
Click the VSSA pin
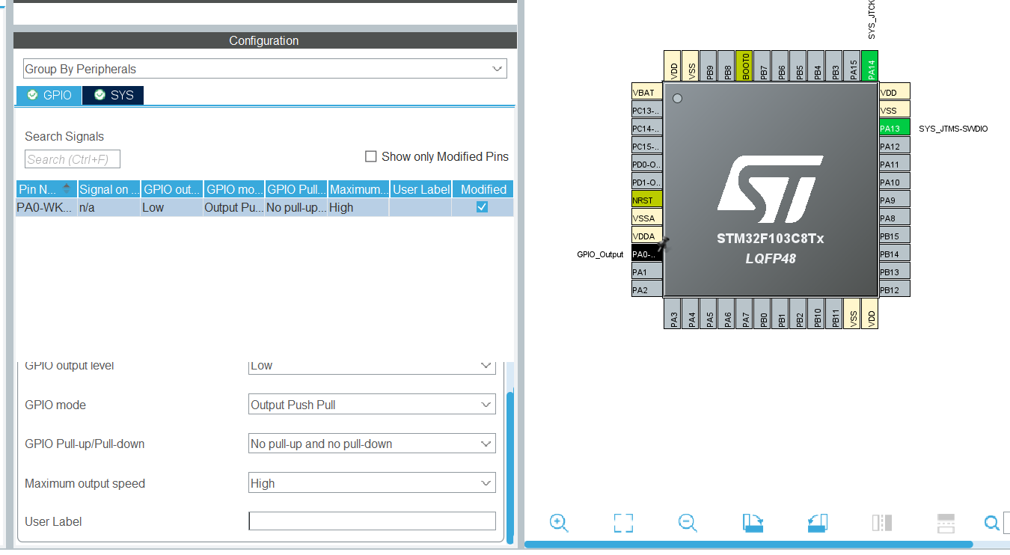[x=647, y=218]
